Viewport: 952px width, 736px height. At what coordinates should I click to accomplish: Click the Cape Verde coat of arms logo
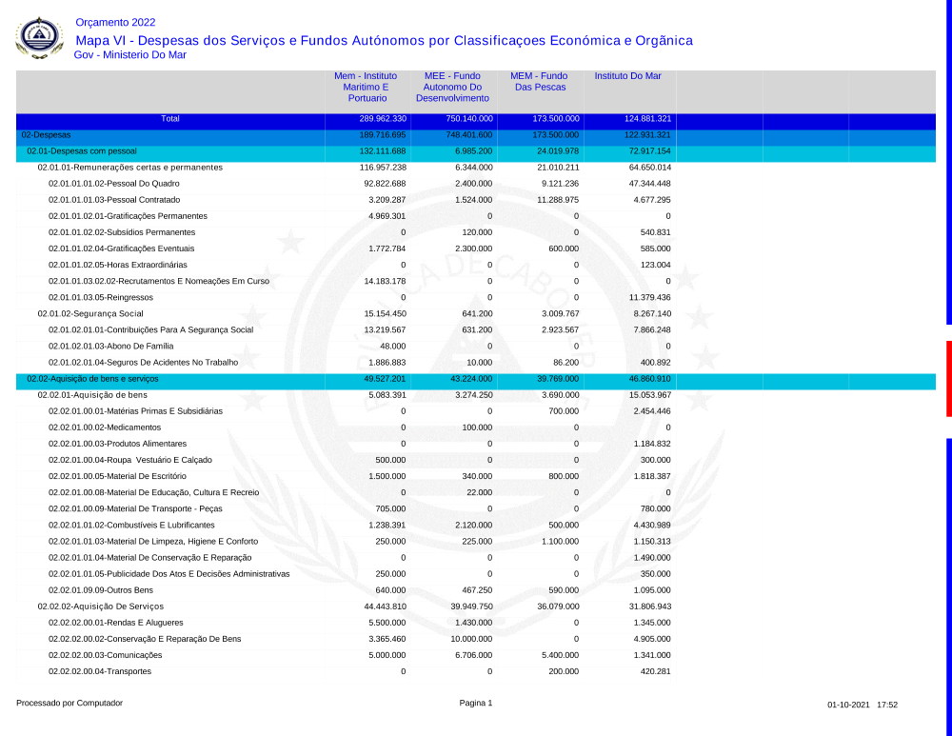[x=38, y=38]
